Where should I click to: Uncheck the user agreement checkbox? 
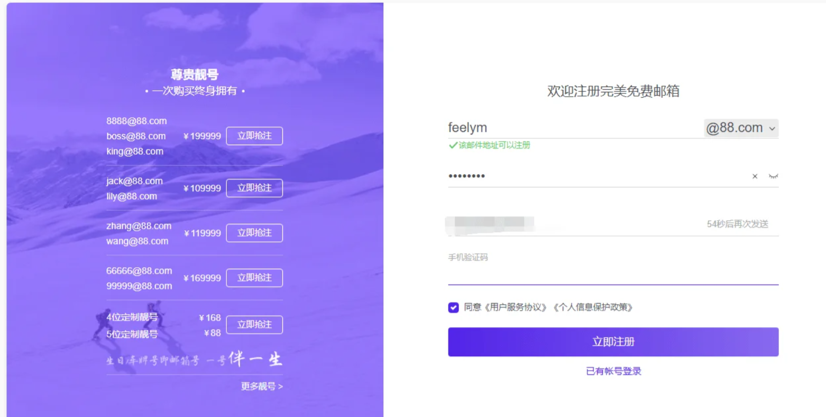(453, 307)
